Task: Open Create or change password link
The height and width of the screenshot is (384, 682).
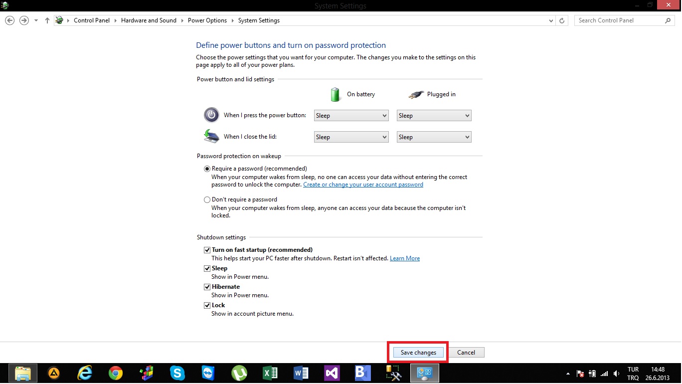Action: (363, 185)
